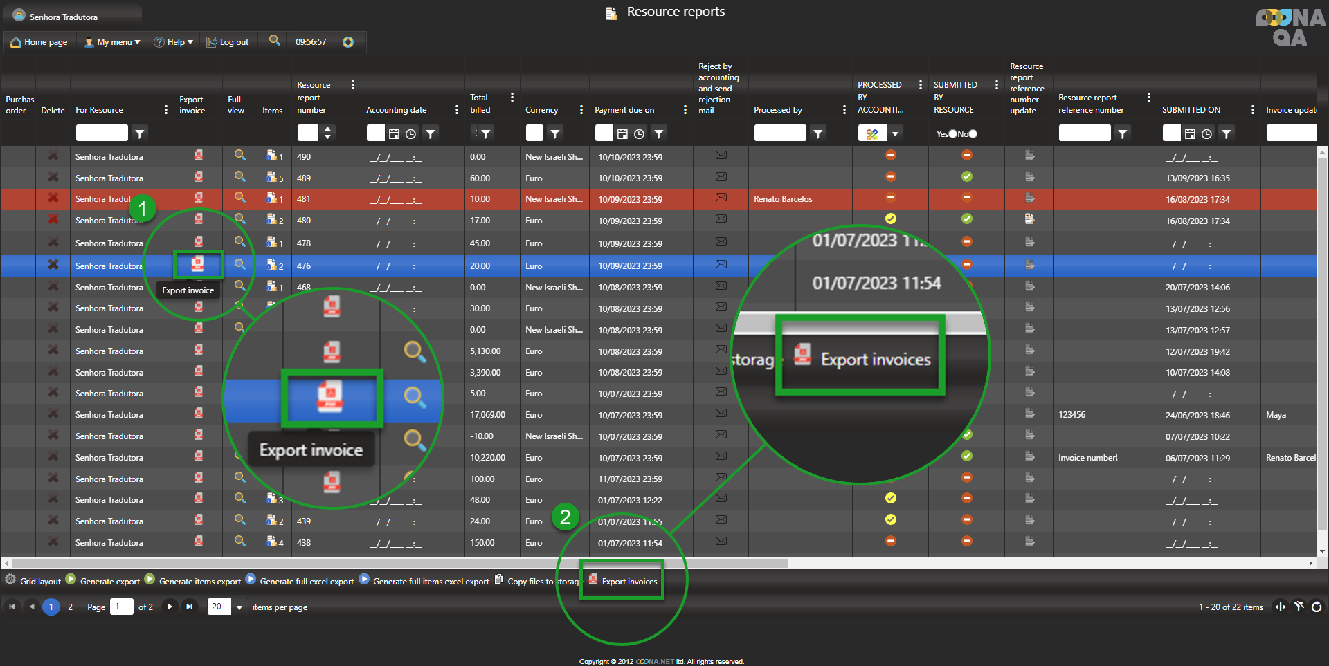Click the search magnifier in top toolbar
This screenshot has width=1329, height=666.
[275, 41]
